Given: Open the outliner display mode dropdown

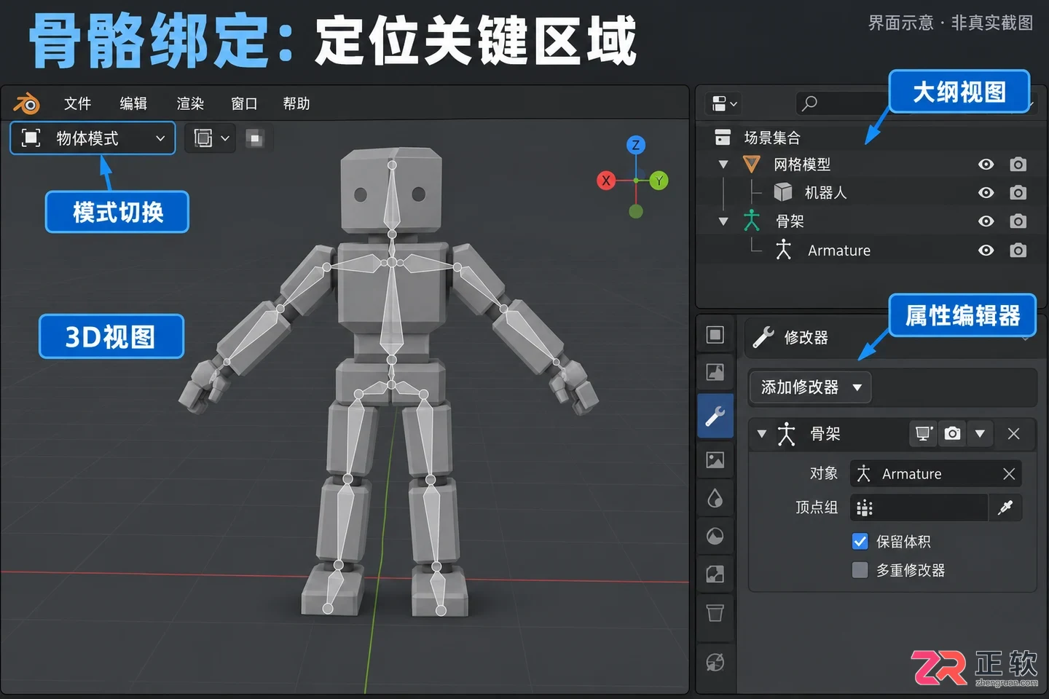Looking at the screenshot, I should (x=724, y=104).
